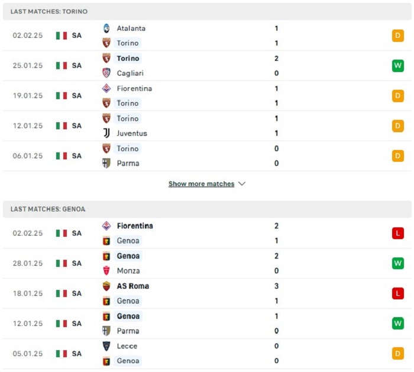Open the 12.01.25 Torino vs Juventus match row
This screenshot has width=414, height=372.
click(x=207, y=126)
